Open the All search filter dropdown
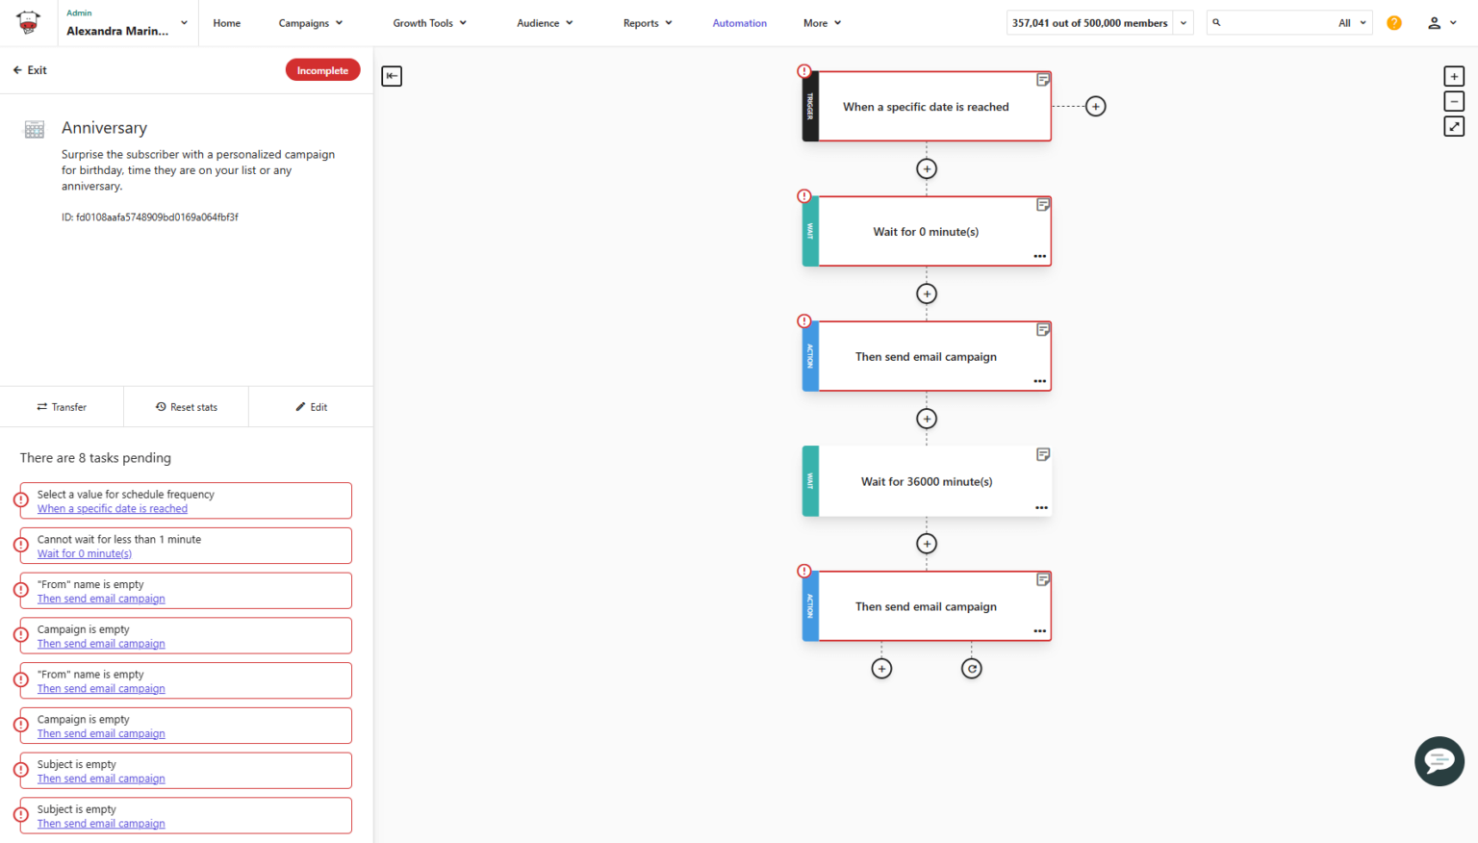 click(x=1351, y=22)
